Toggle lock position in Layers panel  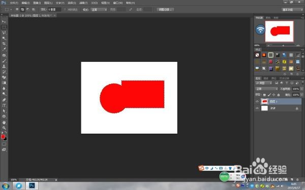point(273,95)
